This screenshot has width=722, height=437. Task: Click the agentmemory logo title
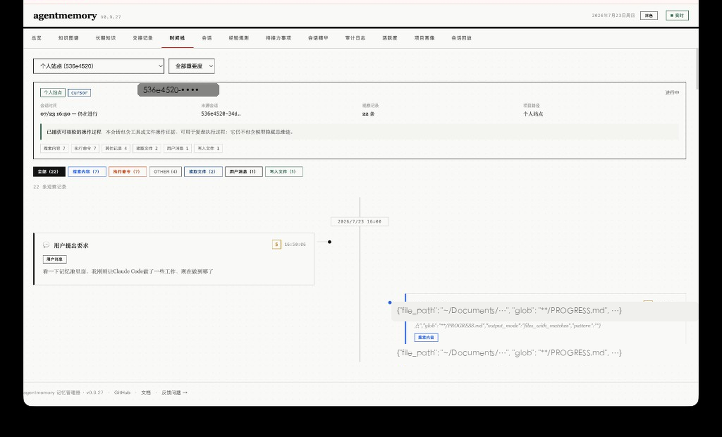[x=65, y=16]
